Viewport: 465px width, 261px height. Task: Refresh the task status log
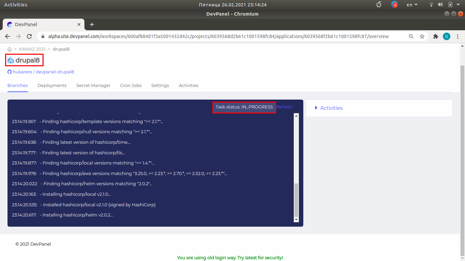pyautogui.click(x=284, y=107)
